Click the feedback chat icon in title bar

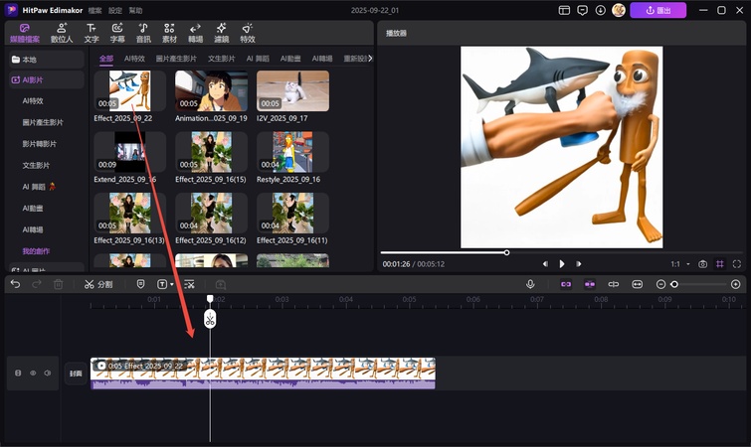point(583,10)
